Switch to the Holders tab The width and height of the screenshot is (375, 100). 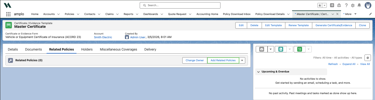click(x=87, y=49)
